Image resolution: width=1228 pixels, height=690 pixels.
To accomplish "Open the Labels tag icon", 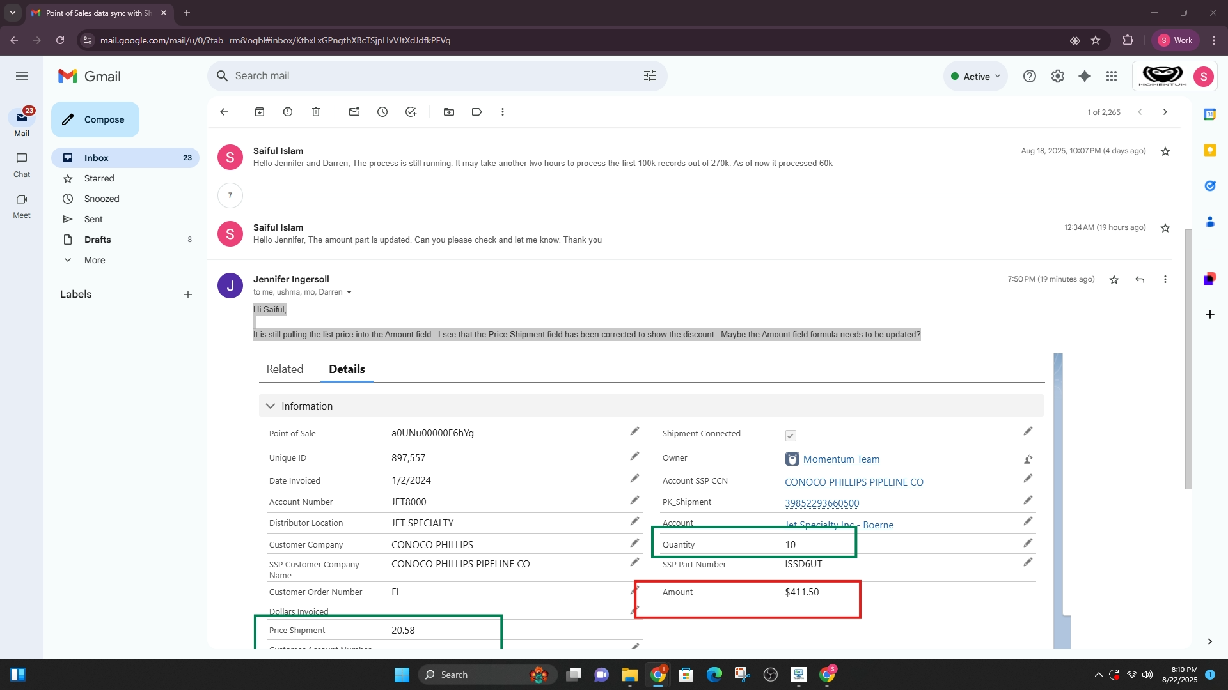I will [476, 112].
